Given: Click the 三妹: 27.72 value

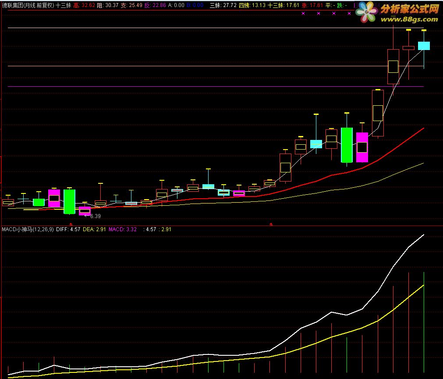Looking at the screenshot, I should pyautogui.click(x=223, y=5).
